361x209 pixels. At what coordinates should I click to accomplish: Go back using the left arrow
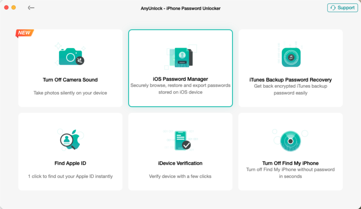pyautogui.click(x=31, y=8)
